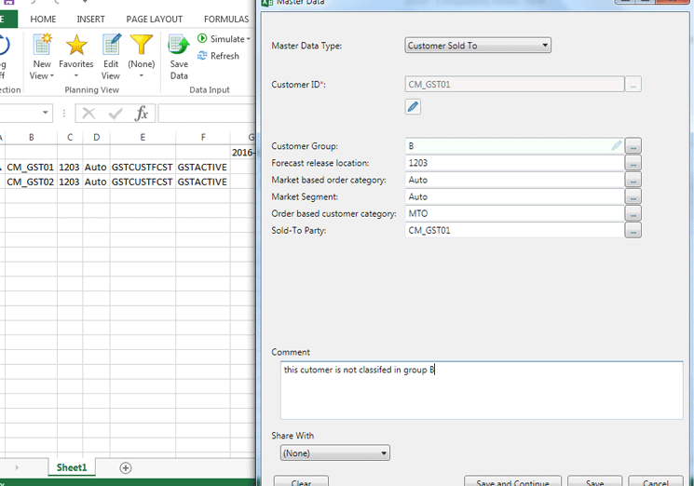Click the Market based order category field
The height and width of the screenshot is (486, 694).
(514, 180)
